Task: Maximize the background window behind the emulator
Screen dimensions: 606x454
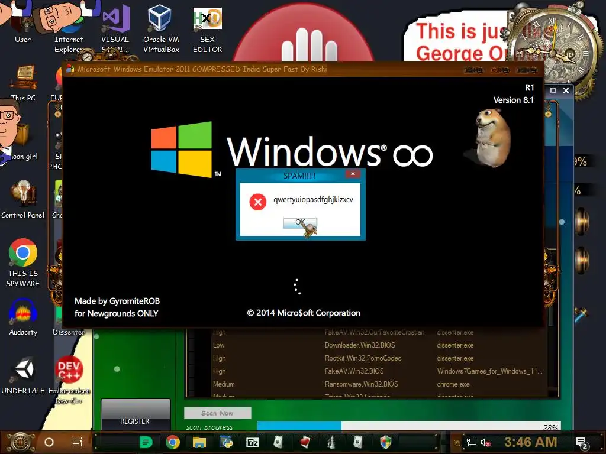Action: 553,90
